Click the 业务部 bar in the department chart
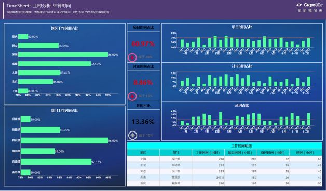This screenshot has height=191, width=326. coord(25,172)
